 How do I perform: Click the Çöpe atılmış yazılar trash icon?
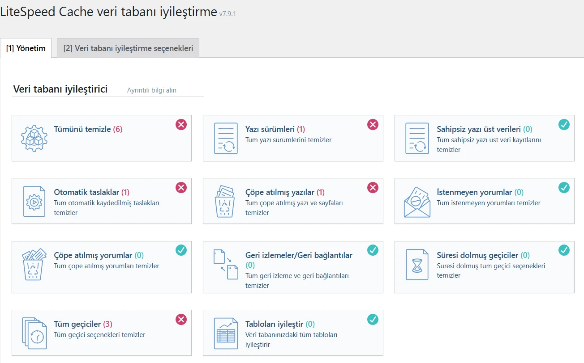(x=225, y=201)
